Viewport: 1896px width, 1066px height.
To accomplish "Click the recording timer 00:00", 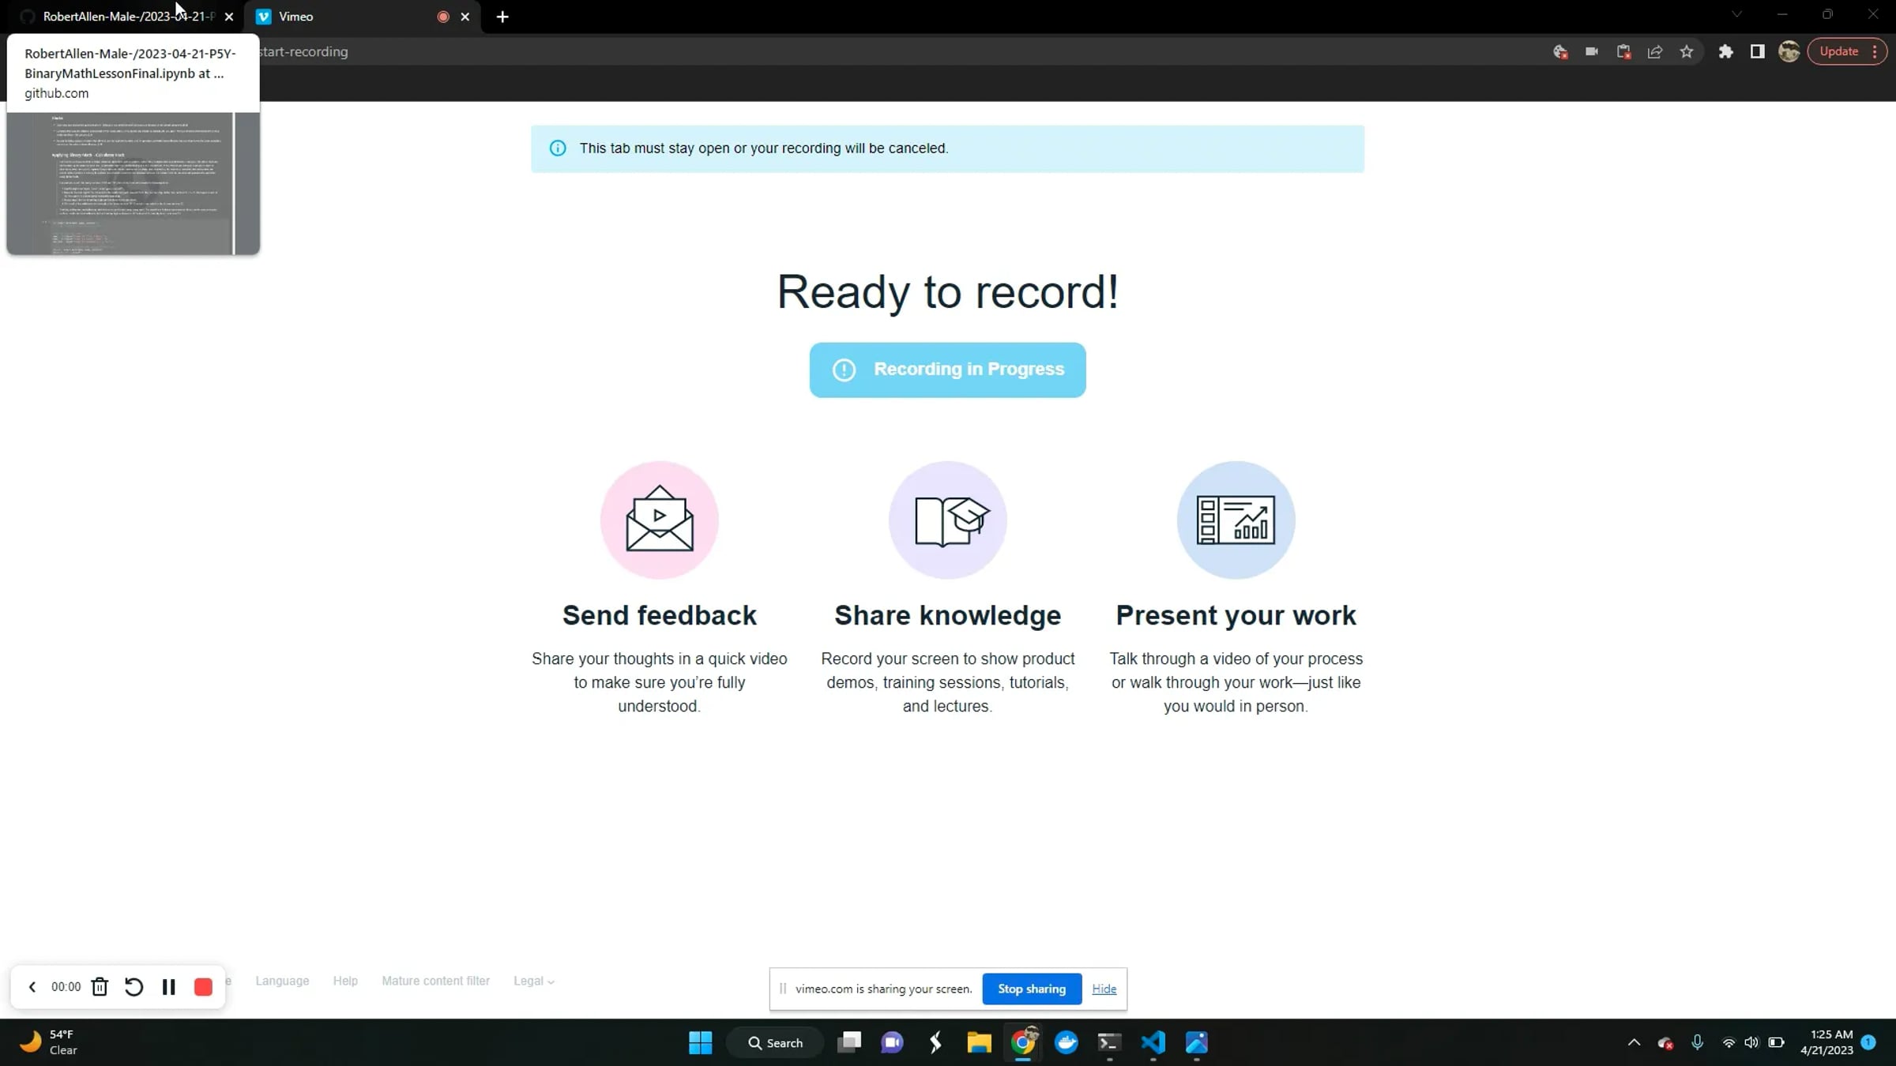I will point(66,987).
